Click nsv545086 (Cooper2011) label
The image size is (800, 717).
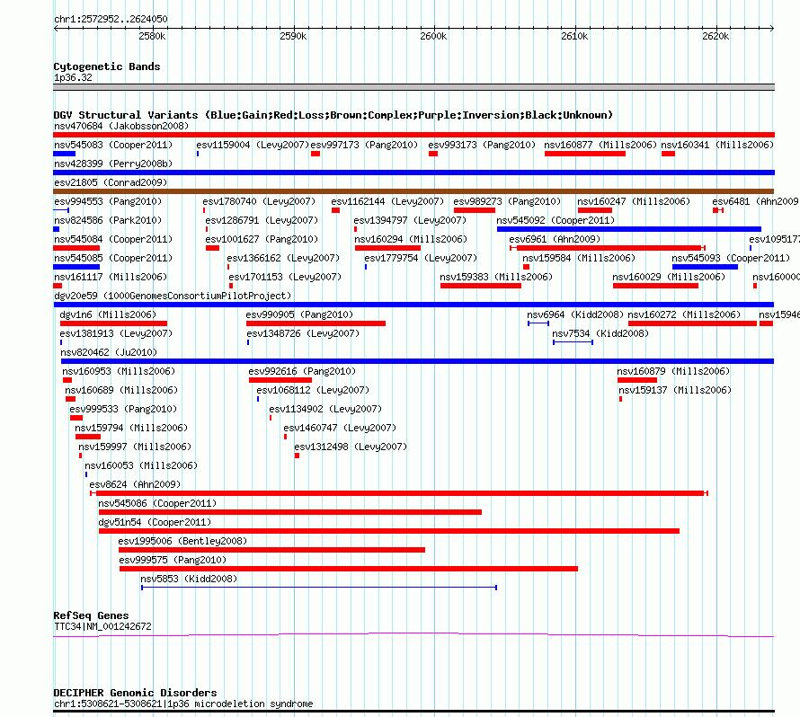pos(157,503)
